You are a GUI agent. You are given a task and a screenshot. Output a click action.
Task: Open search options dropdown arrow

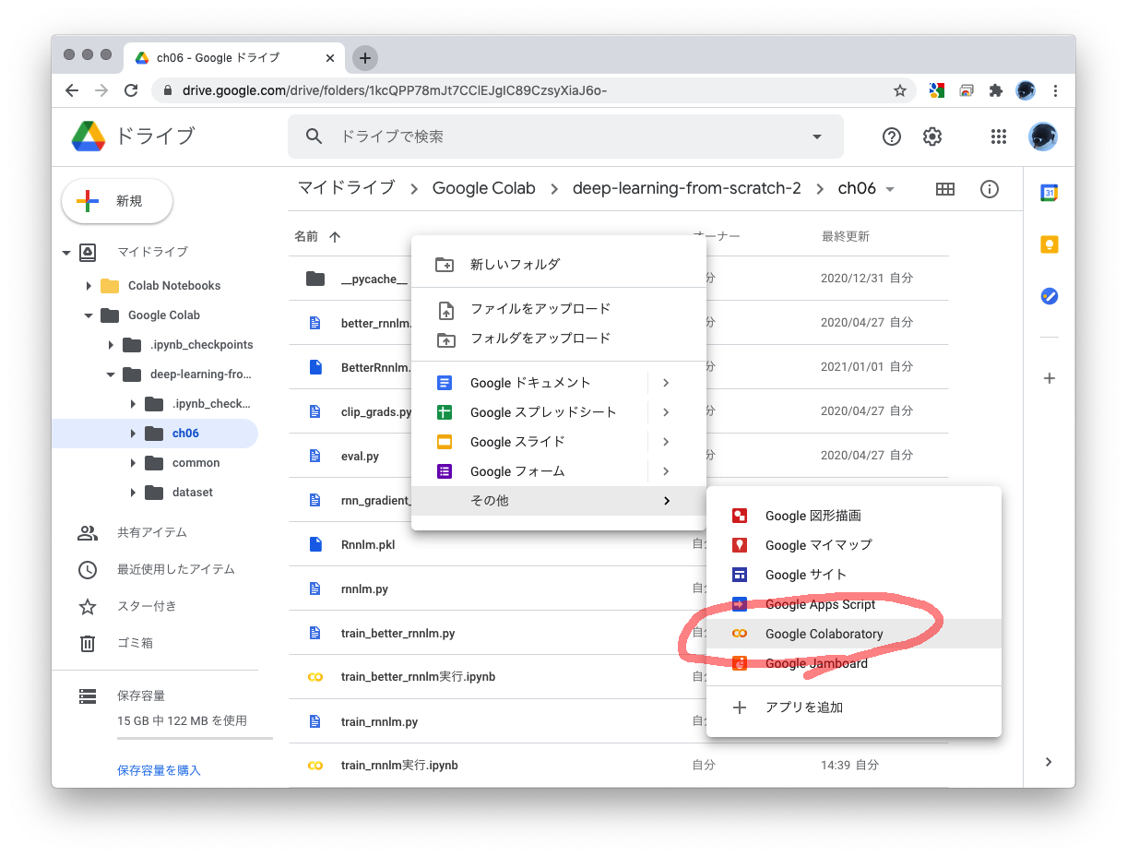816,137
